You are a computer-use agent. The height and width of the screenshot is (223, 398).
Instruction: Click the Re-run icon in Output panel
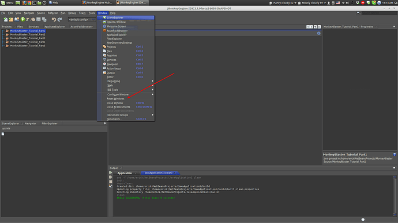point(110,172)
